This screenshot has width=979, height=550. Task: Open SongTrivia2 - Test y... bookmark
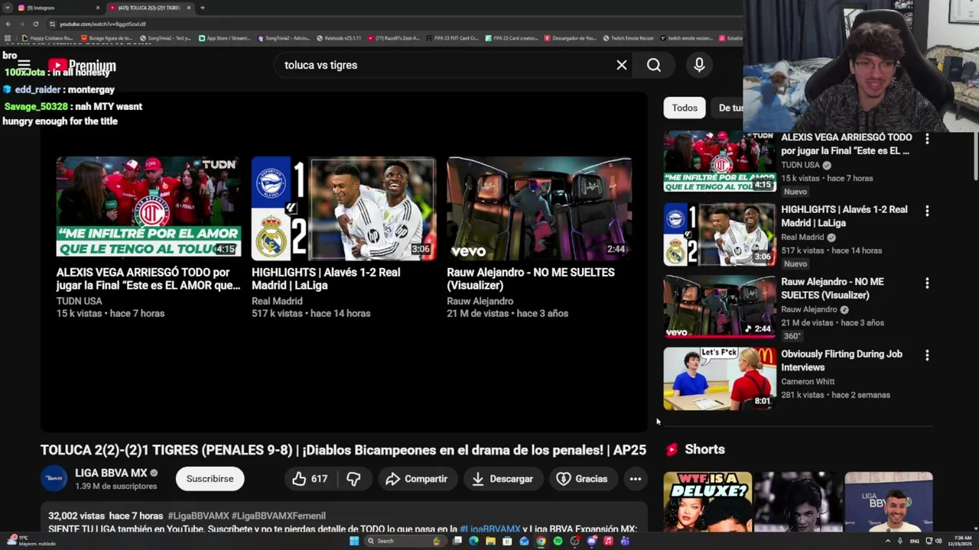click(165, 38)
